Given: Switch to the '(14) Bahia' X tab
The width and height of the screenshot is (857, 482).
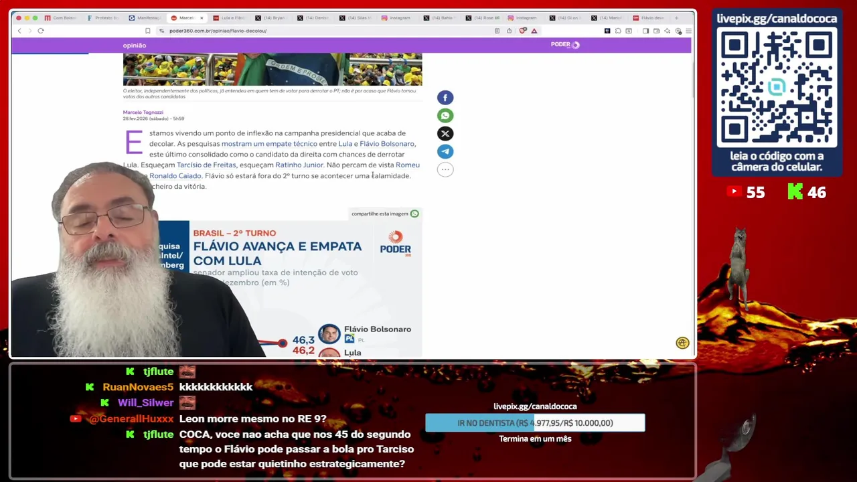Looking at the screenshot, I should (x=440, y=18).
